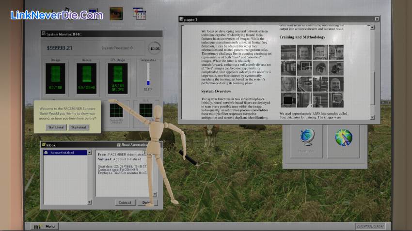
Task: Open the Menu in the taskbar
Action: pos(45,226)
